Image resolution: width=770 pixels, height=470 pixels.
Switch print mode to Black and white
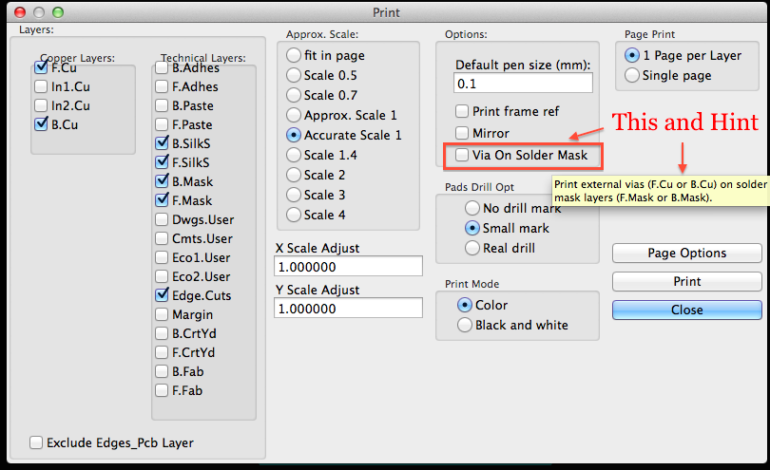click(x=465, y=325)
